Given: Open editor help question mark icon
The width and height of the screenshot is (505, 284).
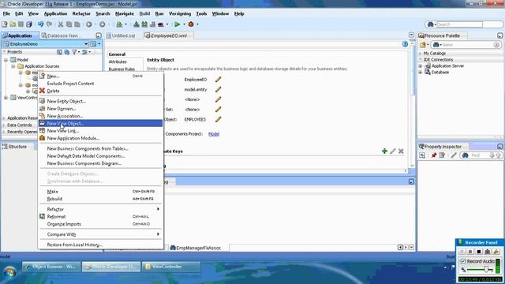Looking at the screenshot, I should point(405,44).
